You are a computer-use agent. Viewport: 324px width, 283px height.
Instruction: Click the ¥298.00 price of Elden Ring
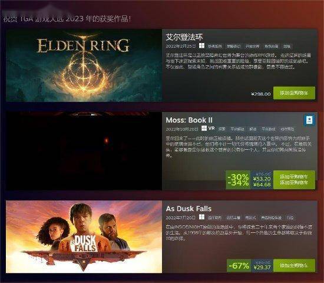point(261,94)
